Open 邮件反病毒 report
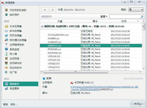147x108 pixels. pyautogui.click(x=16, y=31)
